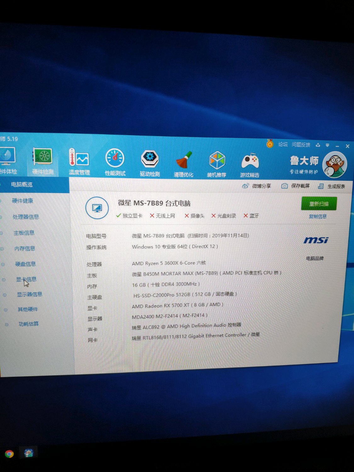The image size is (354, 472).
Task: Click the 显卡 row label
Action: pyautogui.click(x=92, y=308)
